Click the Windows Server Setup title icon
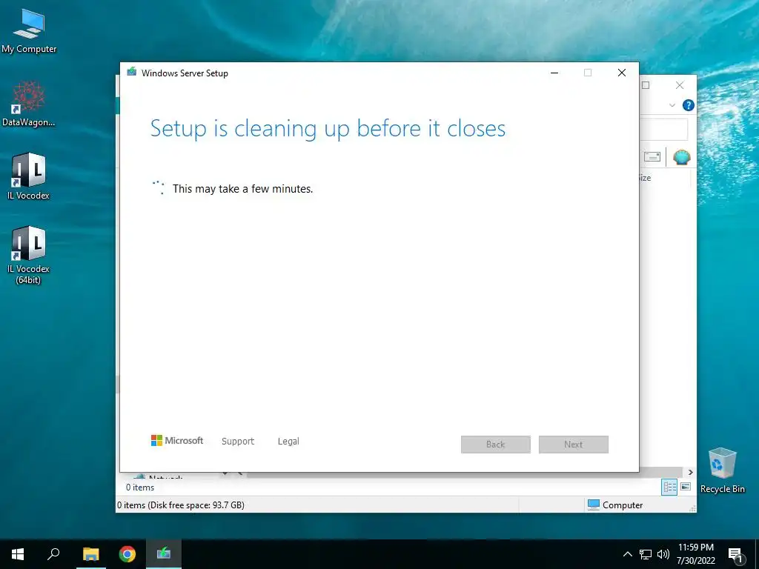The image size is (759, 569). pos(132,72)
